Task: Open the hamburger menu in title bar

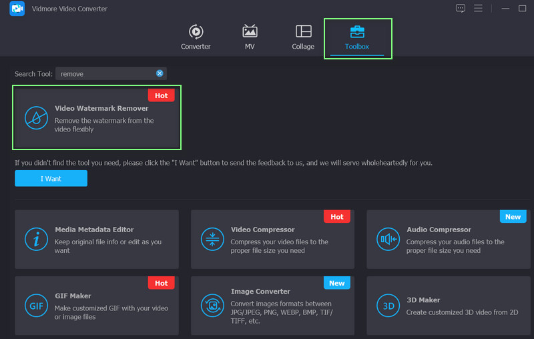Action: [x=478, y=9]
